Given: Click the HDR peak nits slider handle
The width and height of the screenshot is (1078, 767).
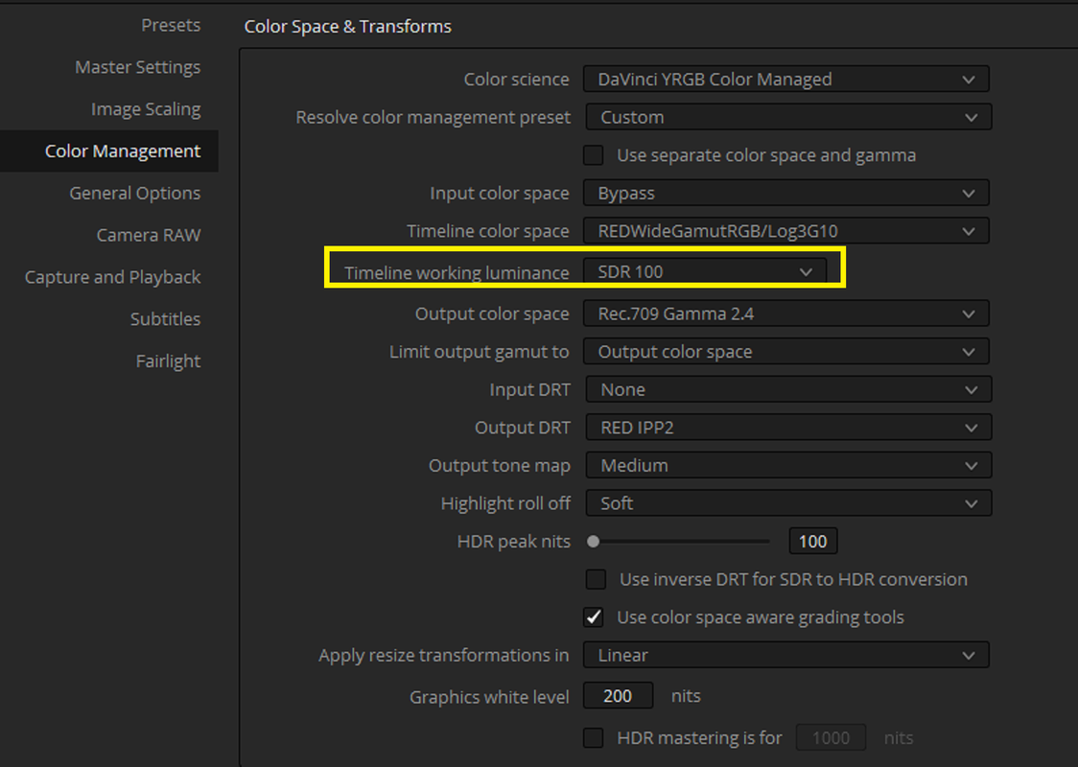Looking at the screenshot, I should [x=594, y=542].
